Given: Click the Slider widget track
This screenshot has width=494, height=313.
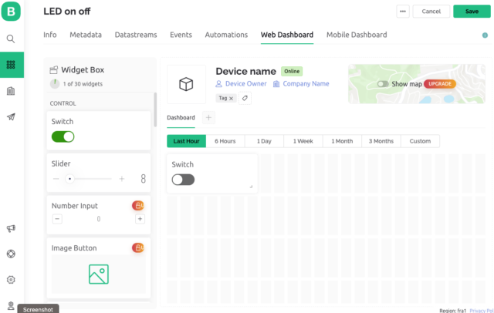Looking at the screenshot, I should [x=89, y=178].
